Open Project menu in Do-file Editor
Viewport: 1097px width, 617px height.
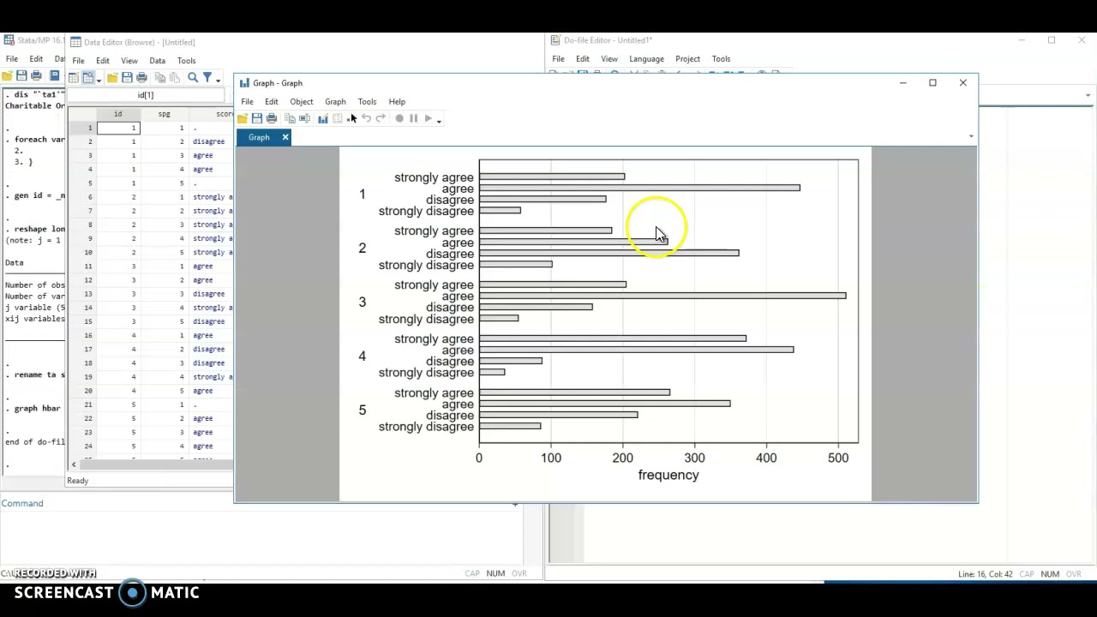pos(687,59)
